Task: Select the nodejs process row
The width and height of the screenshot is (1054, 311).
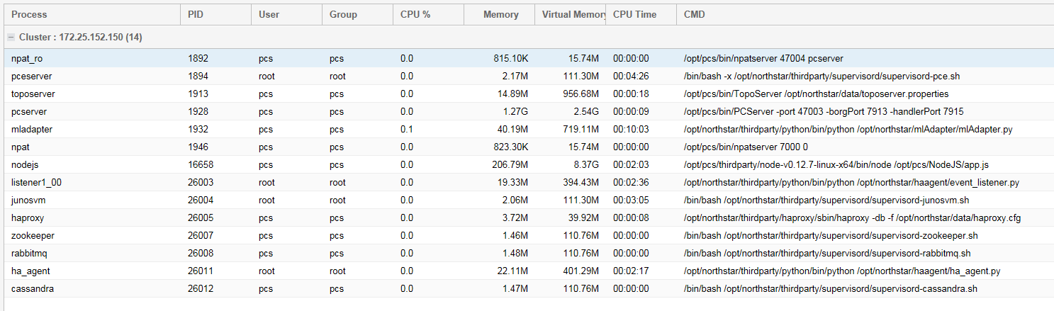Action: (x=26, y=165)
